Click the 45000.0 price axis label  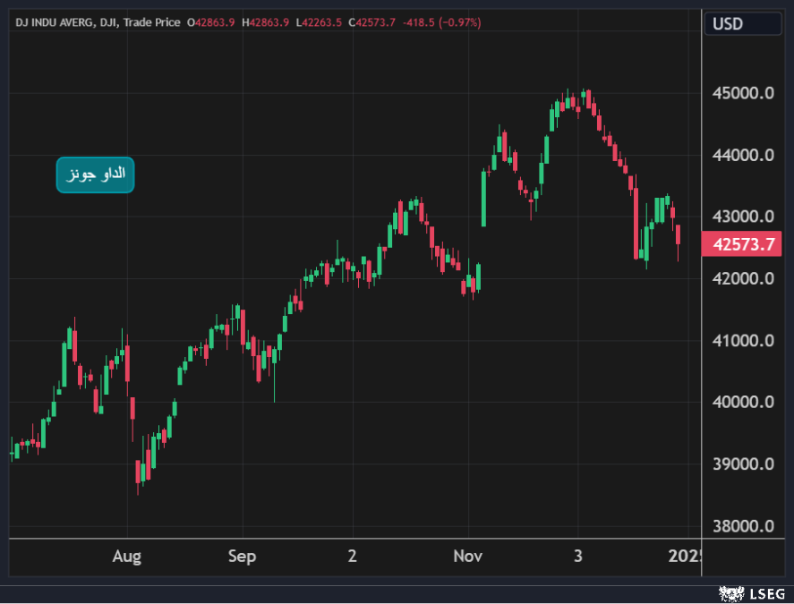(x=743, y=93)
